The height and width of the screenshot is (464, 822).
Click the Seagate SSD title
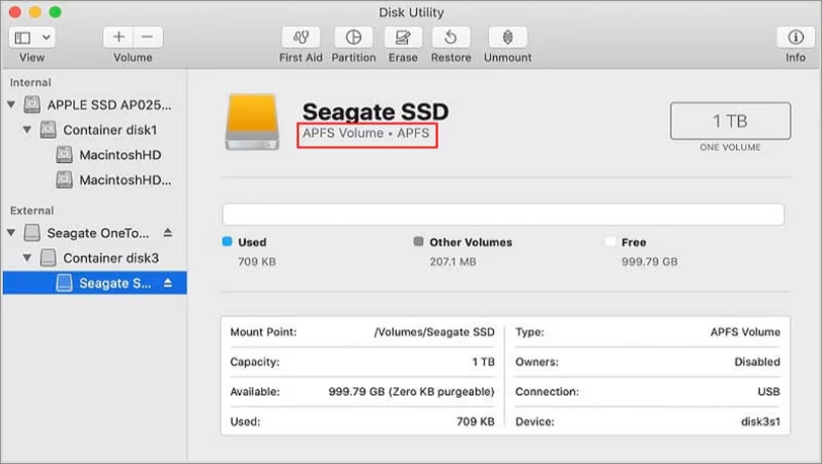(375, 112)
